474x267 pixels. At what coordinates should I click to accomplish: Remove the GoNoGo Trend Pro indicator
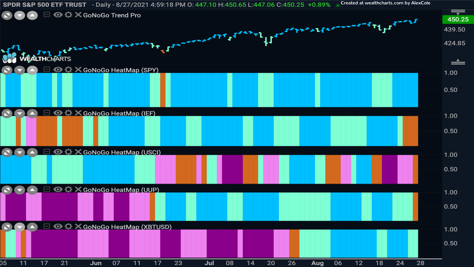(x=78, y=15)
